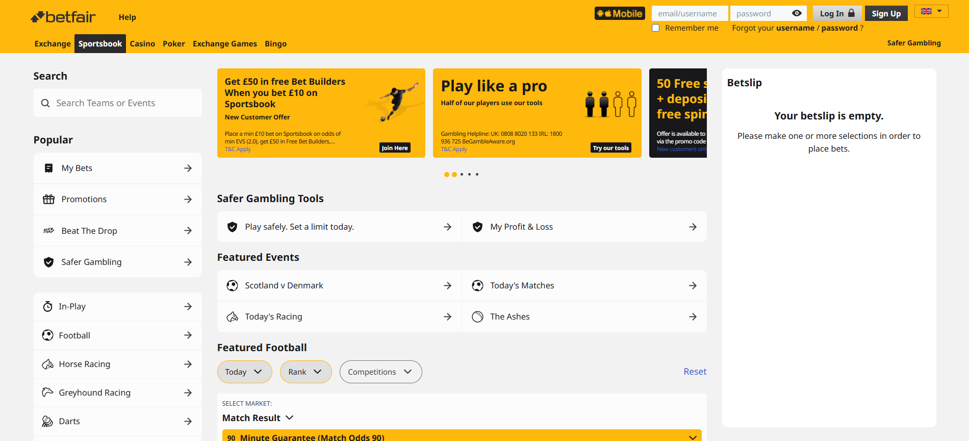The height and width of the screenshot is (441, 969).
Task: Select the third carousel pagination dot
Action: coord(462,175)
